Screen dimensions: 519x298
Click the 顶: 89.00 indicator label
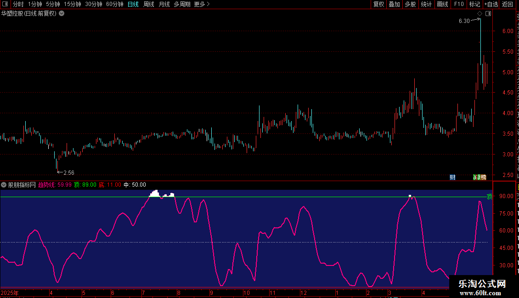[85, 185]
